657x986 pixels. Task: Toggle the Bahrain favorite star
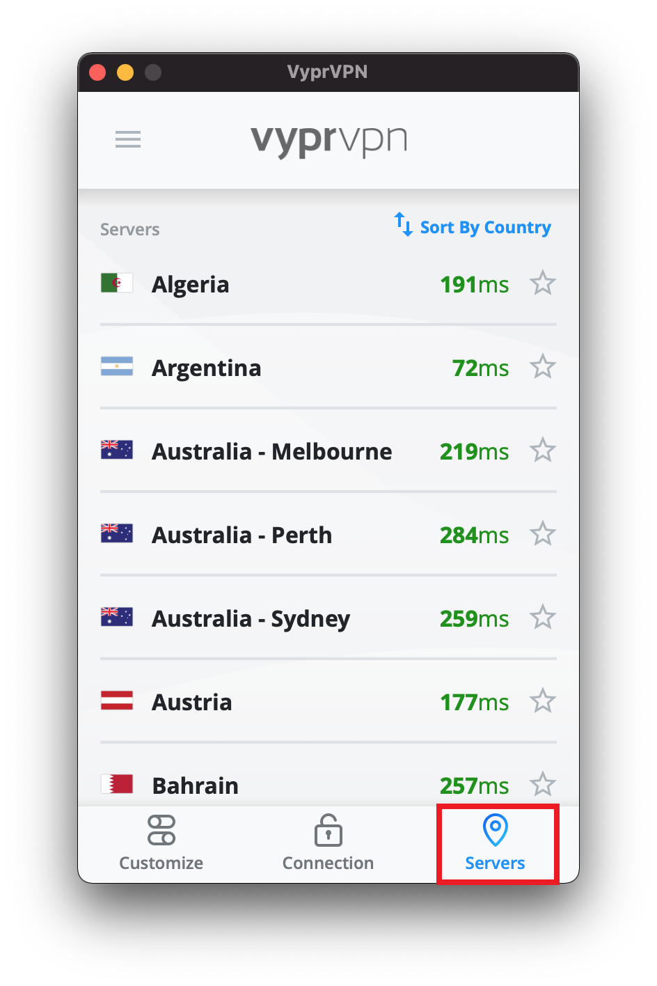click(543, 785)
